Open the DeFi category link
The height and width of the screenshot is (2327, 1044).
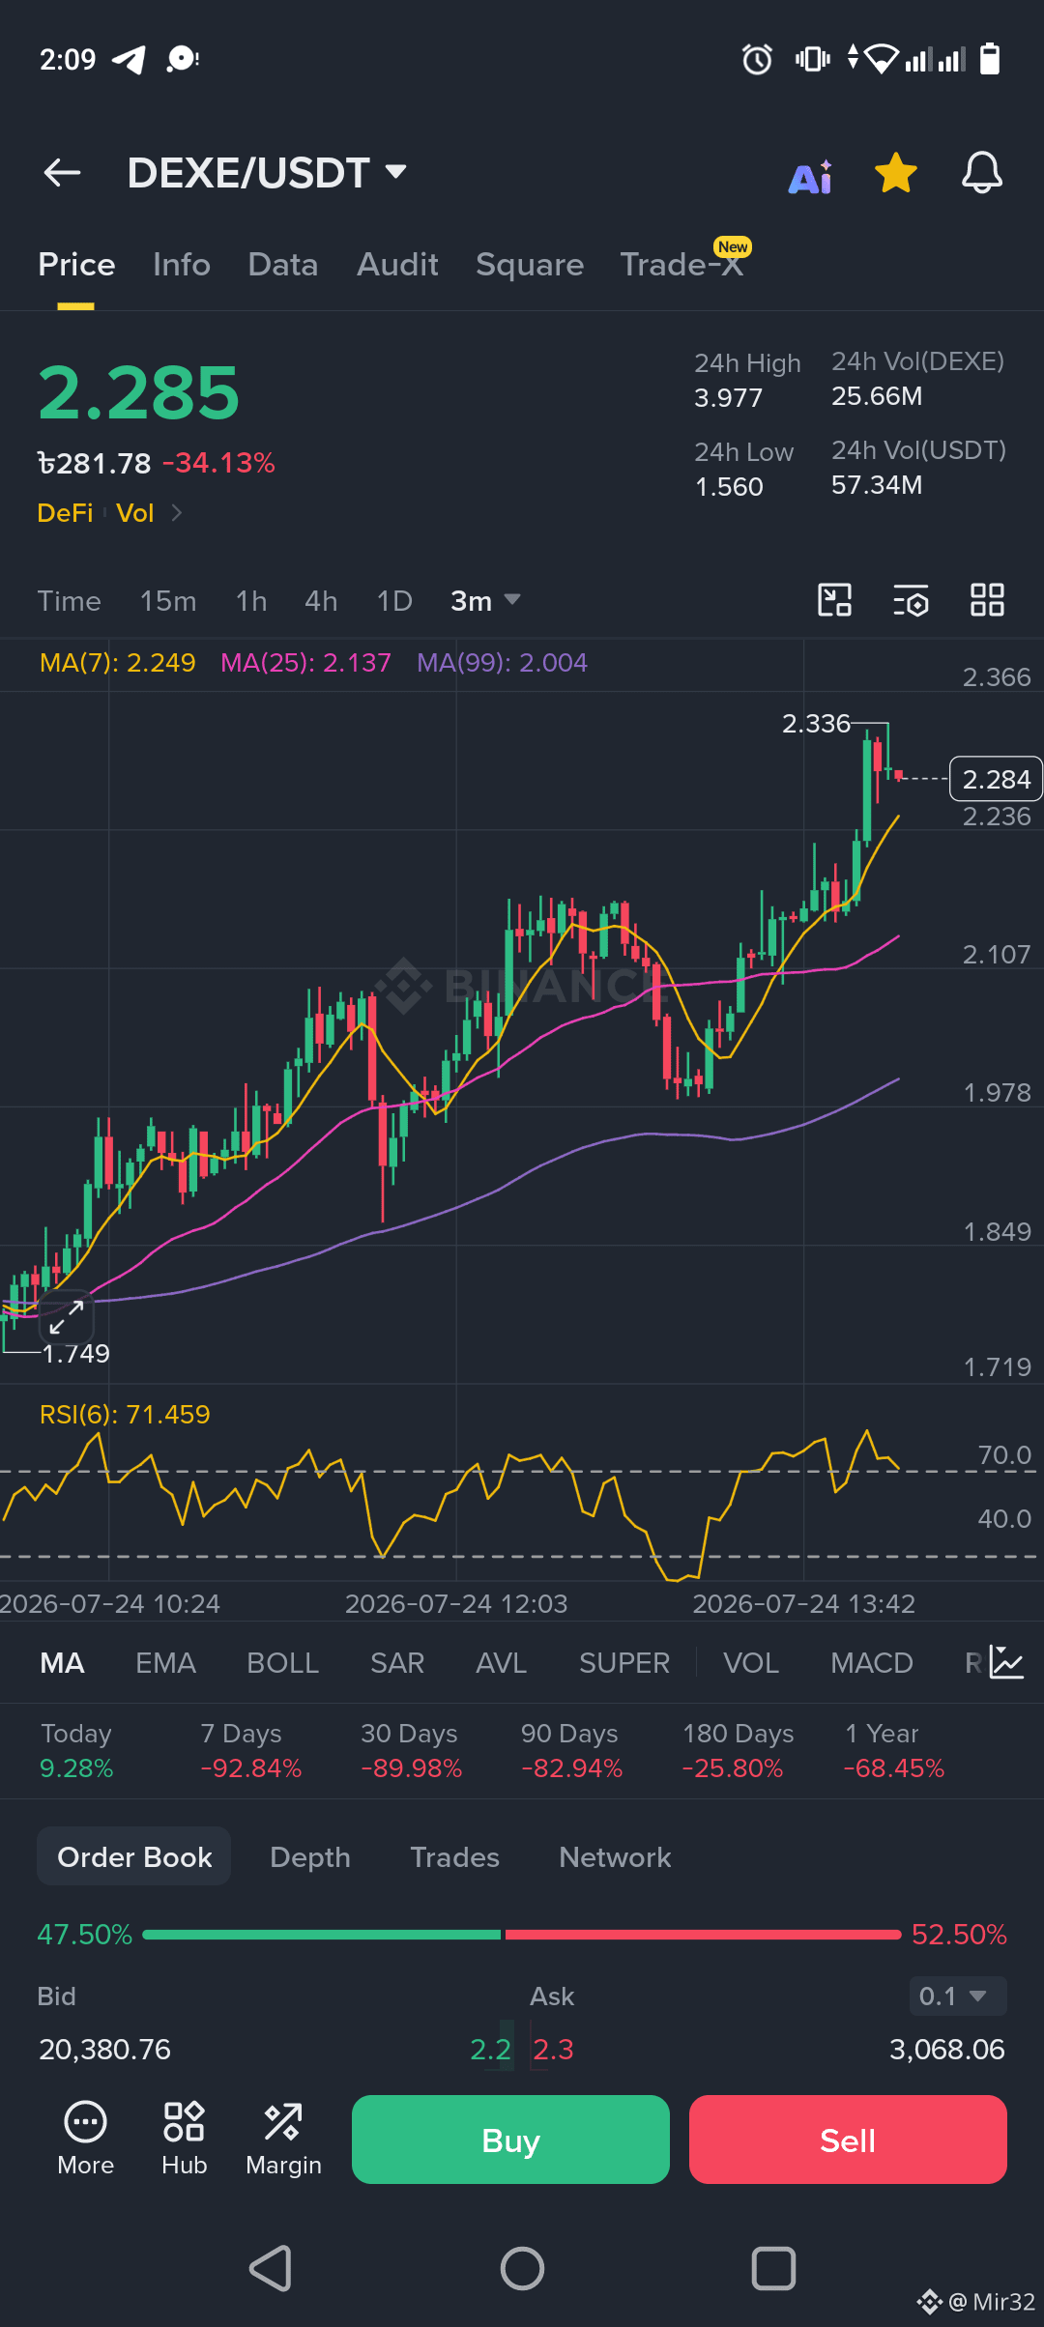[x=65, y=513]
